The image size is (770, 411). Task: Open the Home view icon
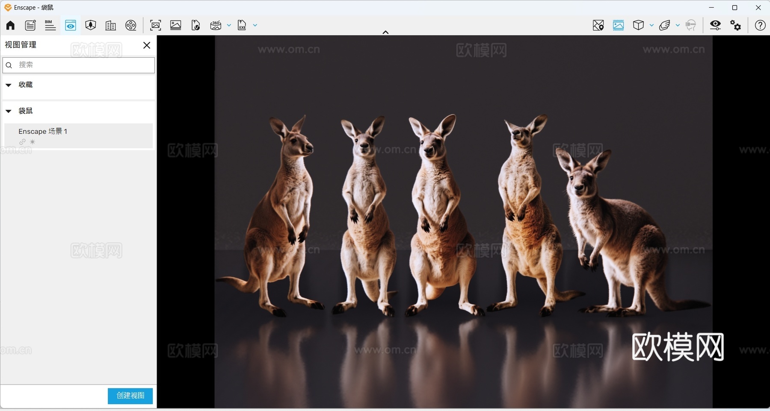(10, 25)
